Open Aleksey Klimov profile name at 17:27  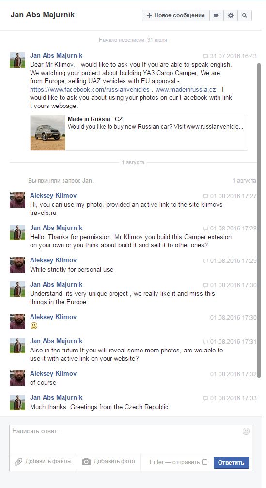point(53,196)
